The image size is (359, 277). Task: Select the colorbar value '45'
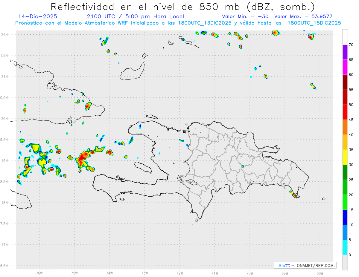tap(352, 120)
